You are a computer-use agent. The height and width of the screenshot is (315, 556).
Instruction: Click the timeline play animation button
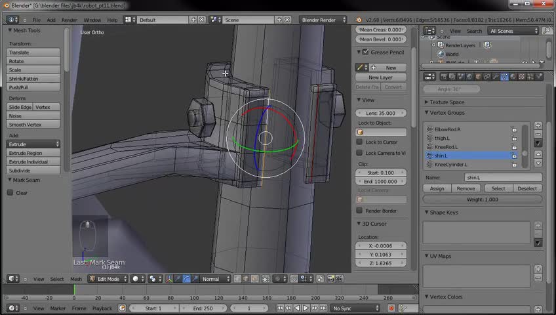(x=305, y=308)
